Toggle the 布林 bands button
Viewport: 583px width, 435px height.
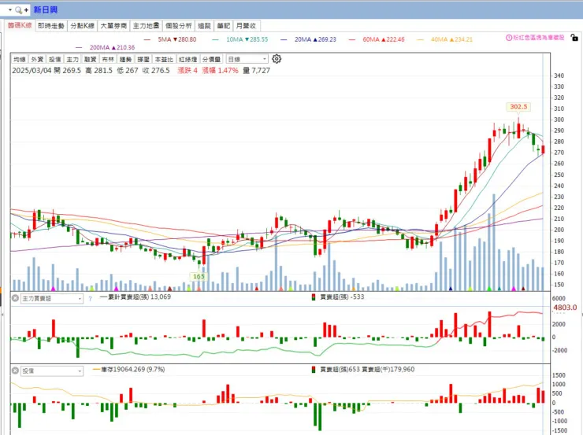[x=108, y=59]
